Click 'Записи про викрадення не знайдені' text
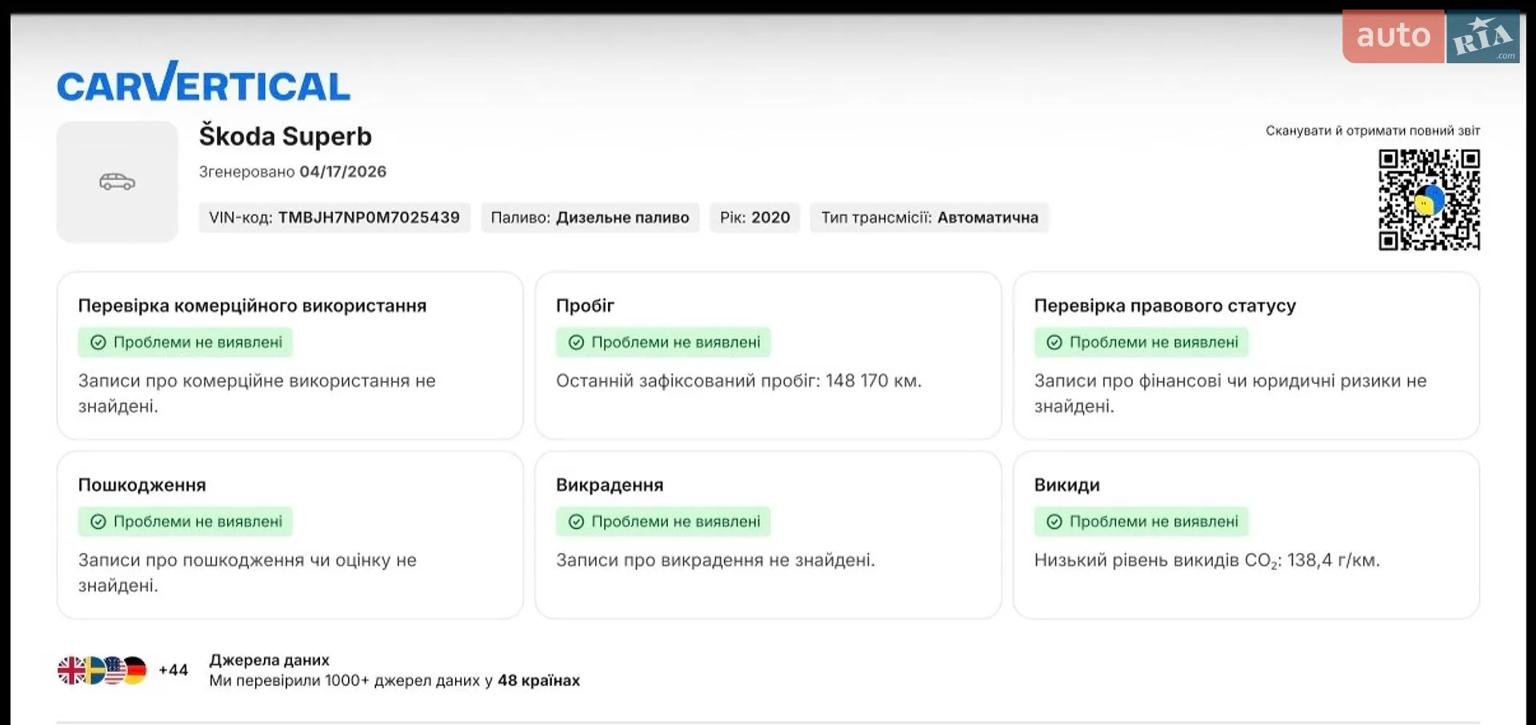 point(715,560)
